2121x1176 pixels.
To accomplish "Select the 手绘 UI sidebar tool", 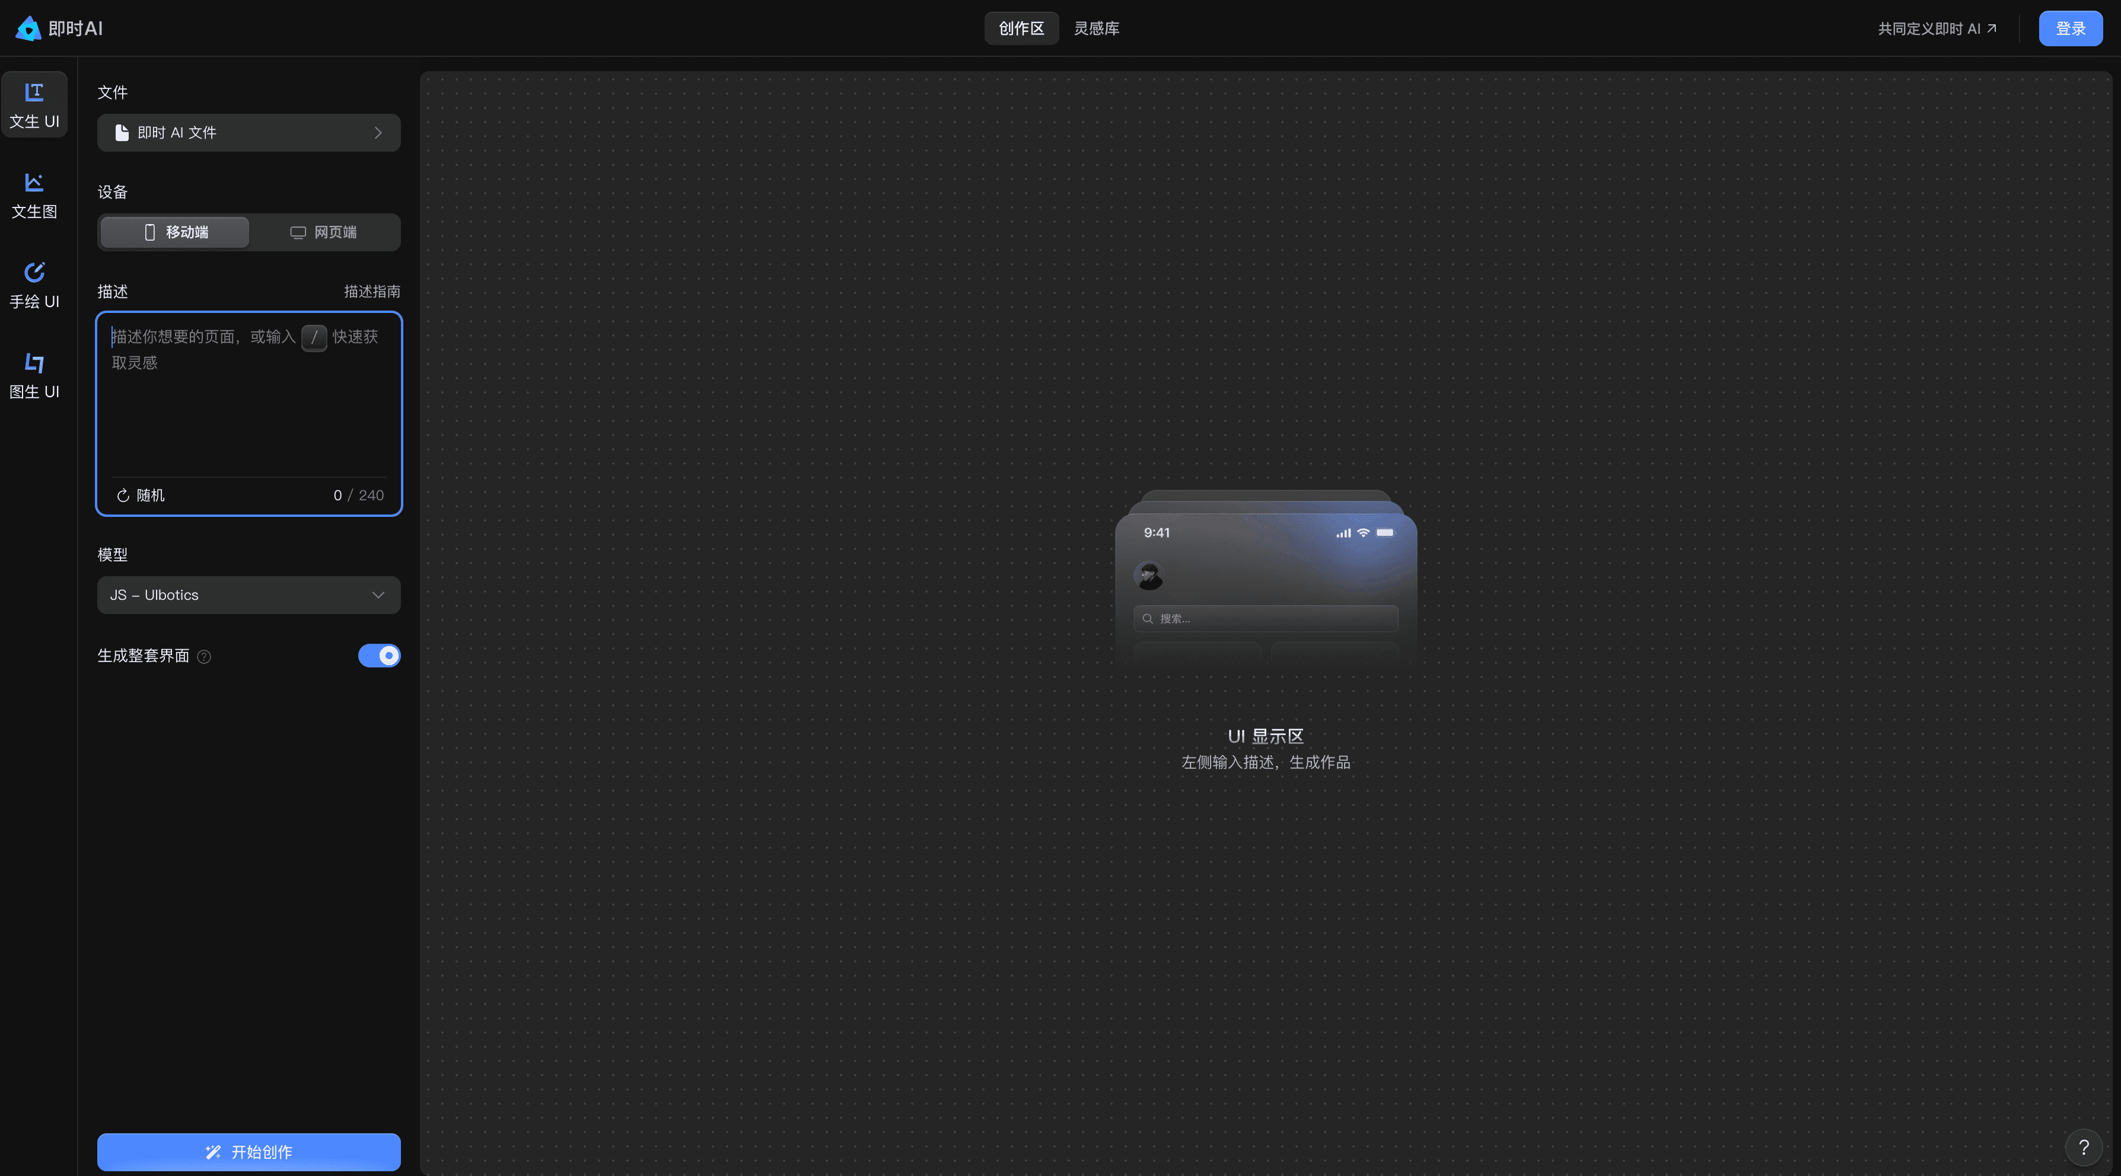I will pyautogui.click(x=34, y=286).
